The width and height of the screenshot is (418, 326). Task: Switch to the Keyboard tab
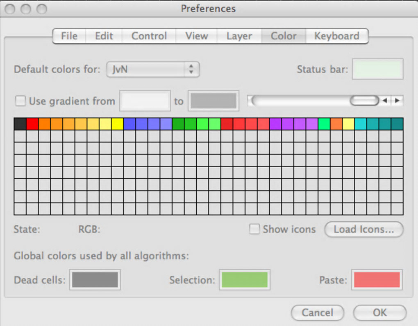[336, 36]
